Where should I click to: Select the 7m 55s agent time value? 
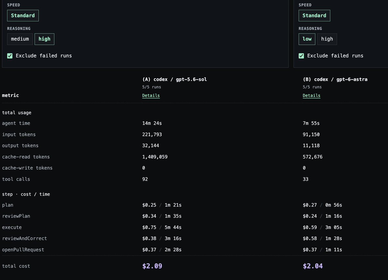tap(311, 123)
